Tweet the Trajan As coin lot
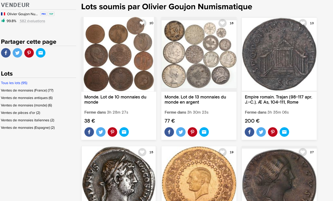 pyautogui.click(x=261, y=132)
